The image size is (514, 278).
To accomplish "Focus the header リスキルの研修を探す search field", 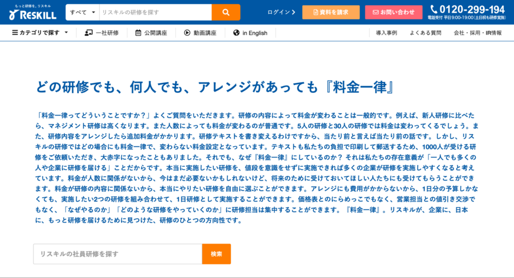I will click(155, 13).
